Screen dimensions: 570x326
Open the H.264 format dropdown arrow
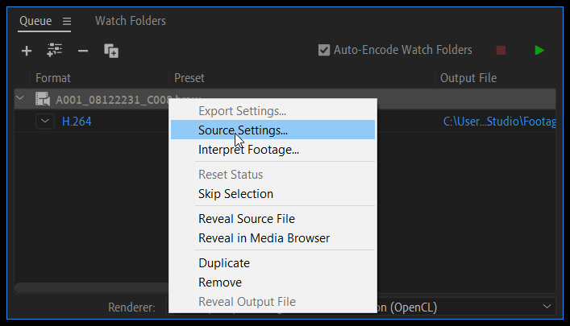45,122
